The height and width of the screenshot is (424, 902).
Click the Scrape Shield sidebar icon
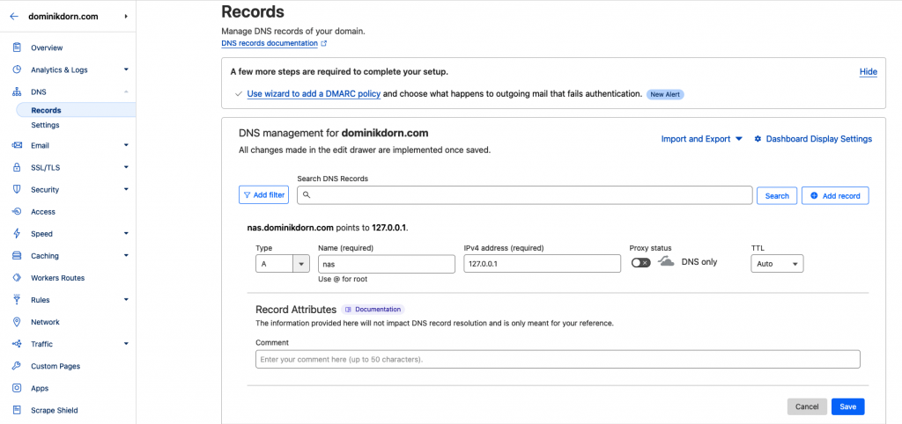(x=17, y=410)
